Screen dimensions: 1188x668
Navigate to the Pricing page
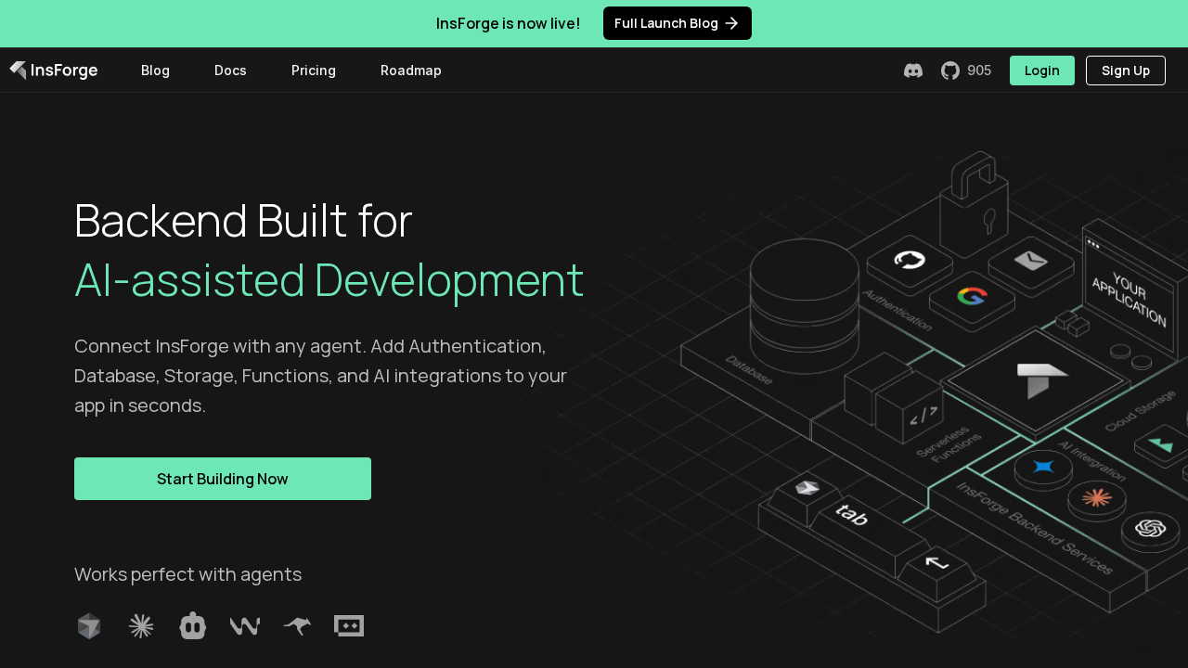click(313, 70)
